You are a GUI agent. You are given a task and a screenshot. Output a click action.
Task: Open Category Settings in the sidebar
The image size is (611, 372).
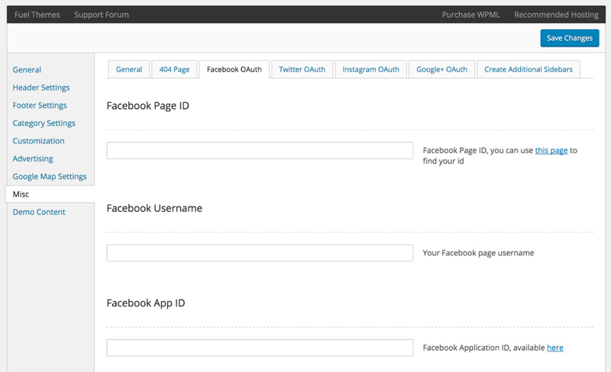click(44, 123)
